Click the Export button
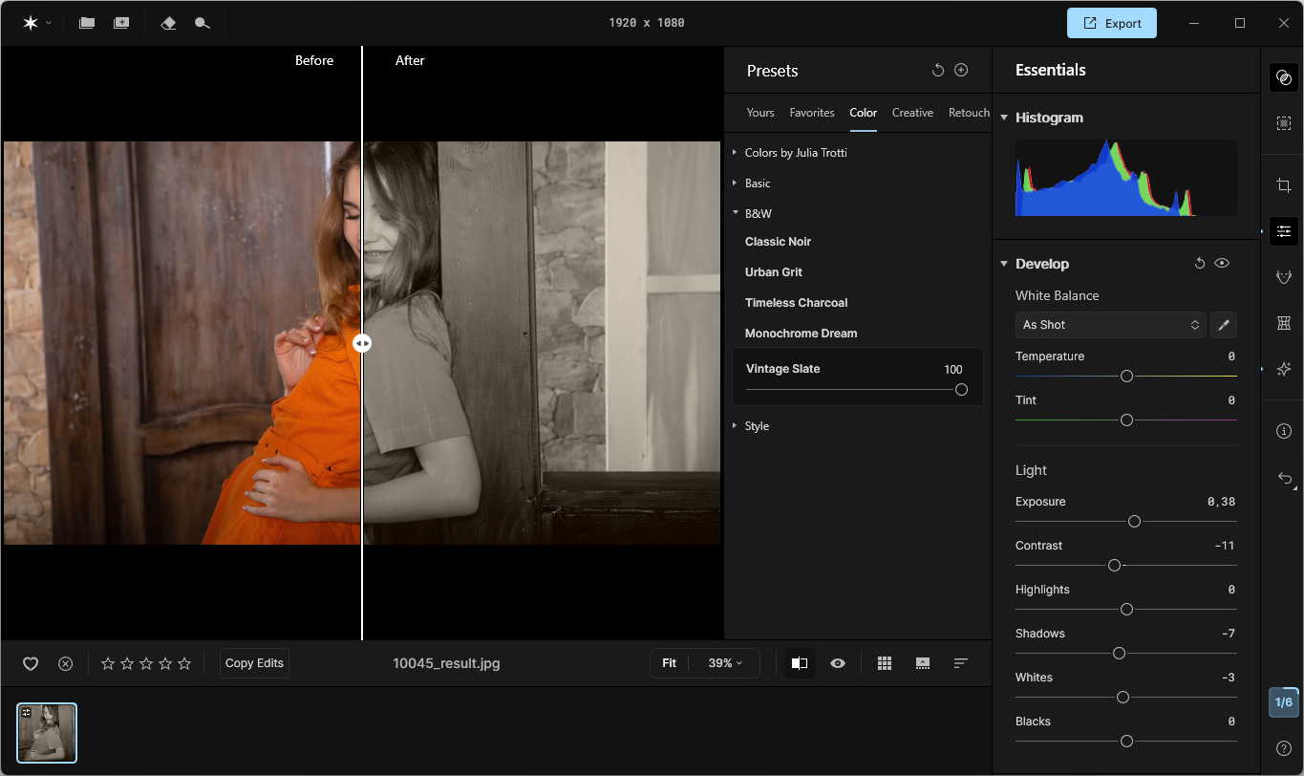 (x=1111, y=23)
